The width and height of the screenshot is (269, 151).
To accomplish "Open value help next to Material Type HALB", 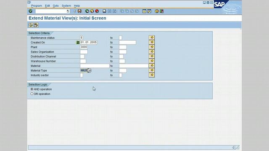I will (x=90, y=70).
